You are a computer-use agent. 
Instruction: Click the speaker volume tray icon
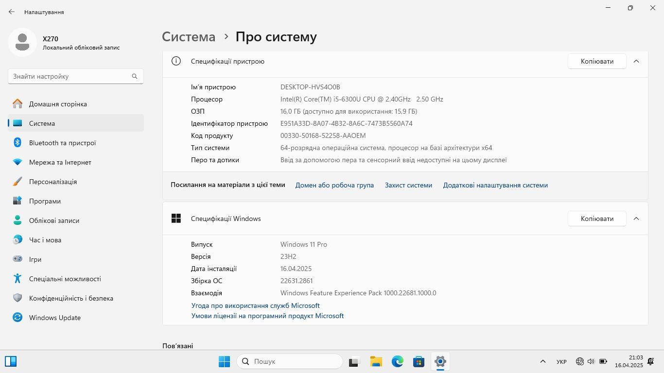tap(591, 361)
